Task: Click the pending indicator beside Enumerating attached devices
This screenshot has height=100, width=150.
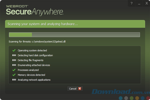Action: pyautogui.click(x=14, y=65)
